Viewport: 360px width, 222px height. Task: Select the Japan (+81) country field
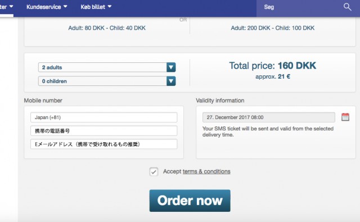103,117
